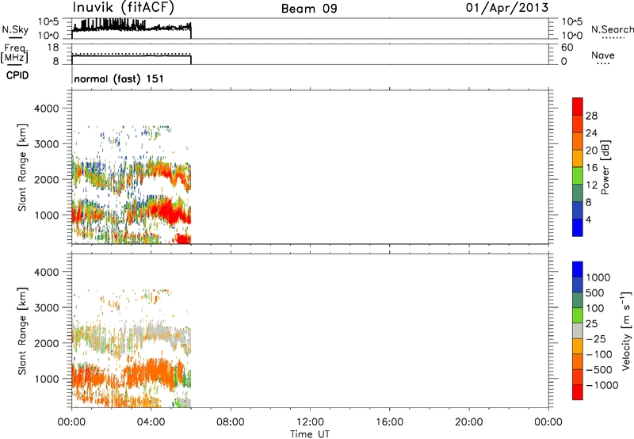Image resolution: width=634 pixels, height=439 pixels.
Task: Click the 'normal (fast) 151' text
Action: (x=119, y=78)
